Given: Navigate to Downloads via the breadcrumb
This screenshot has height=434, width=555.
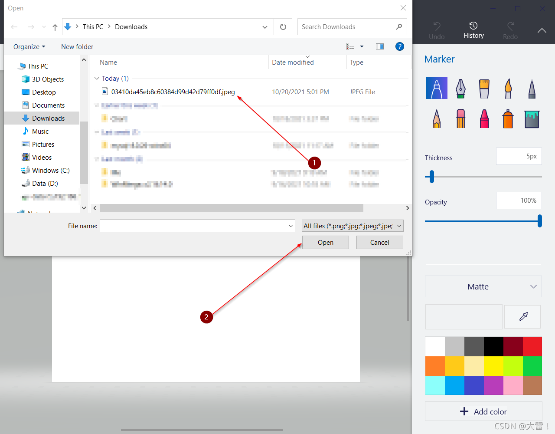Looking at the screenshot, I should [131, 26].
